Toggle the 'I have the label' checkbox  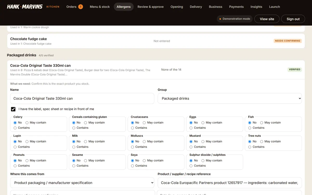tap(13, 109)
